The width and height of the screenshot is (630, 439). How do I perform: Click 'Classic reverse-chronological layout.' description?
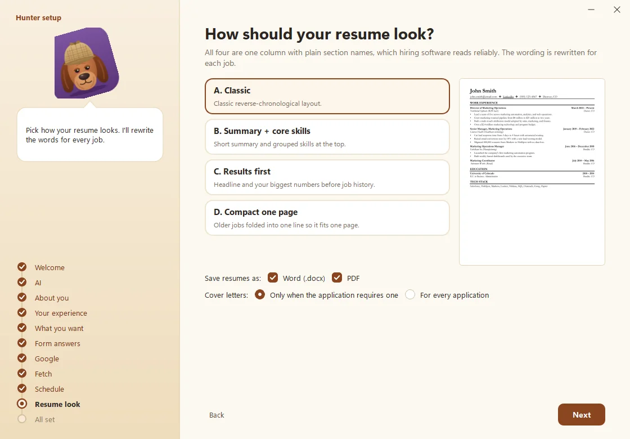[268, 104]
